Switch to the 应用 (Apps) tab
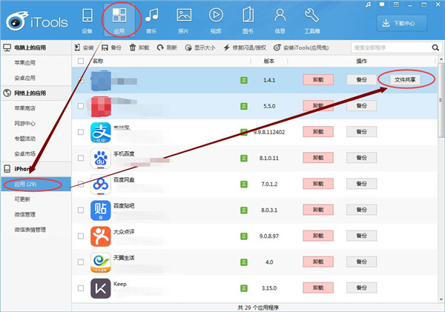 (x=119, y=21)
